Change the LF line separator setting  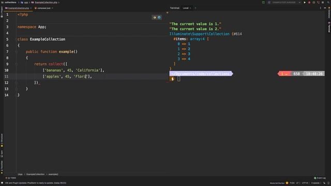298,183
